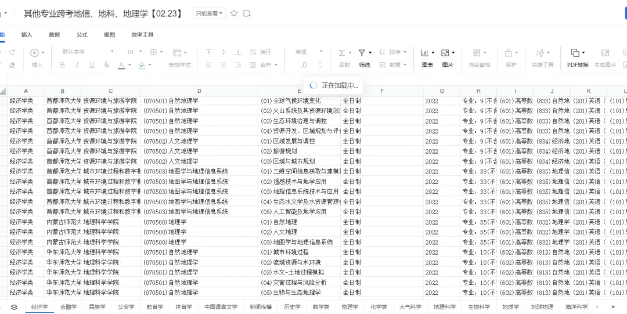Switch to the 效率工具 ribbon tab
The height and width of the screenshot is (314, 627).
coord(142,35)
